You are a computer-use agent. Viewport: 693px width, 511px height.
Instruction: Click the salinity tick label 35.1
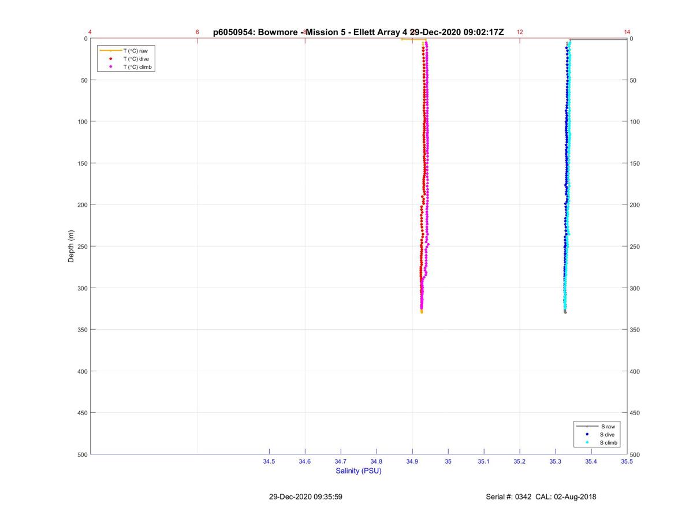484,461
